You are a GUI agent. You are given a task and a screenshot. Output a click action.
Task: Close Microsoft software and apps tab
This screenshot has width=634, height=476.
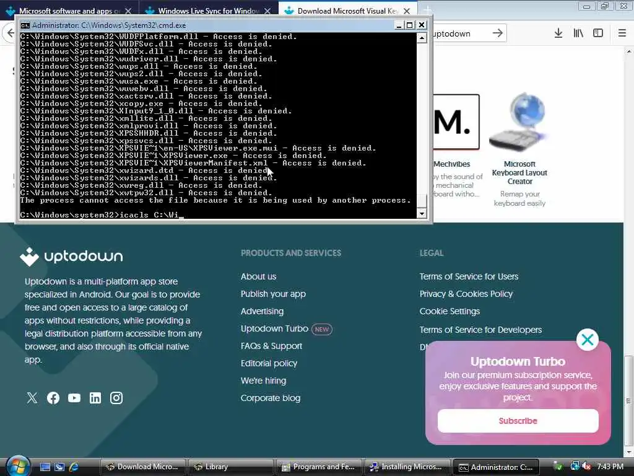[x=128, y=11]
